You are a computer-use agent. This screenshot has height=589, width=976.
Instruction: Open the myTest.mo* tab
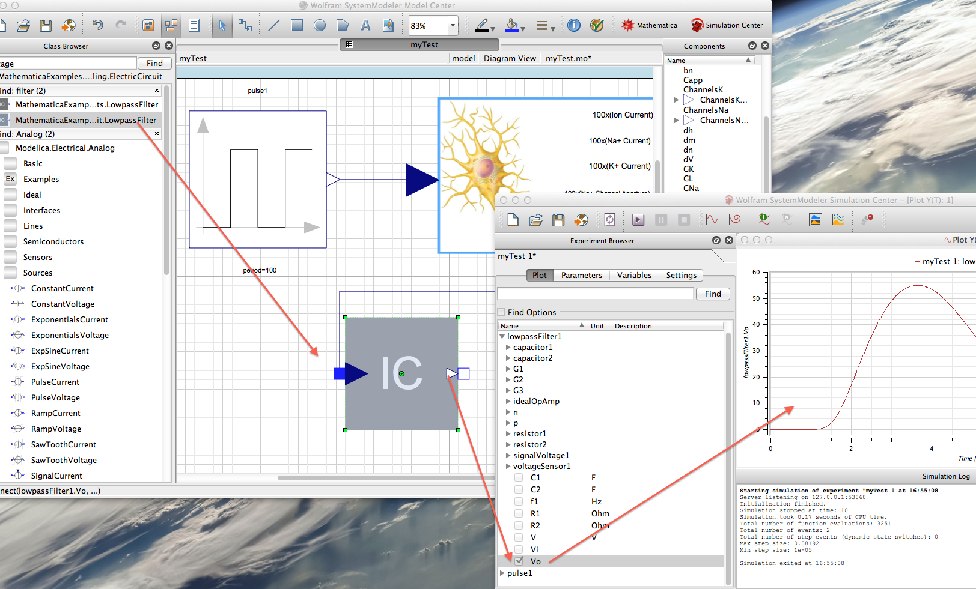569,58
